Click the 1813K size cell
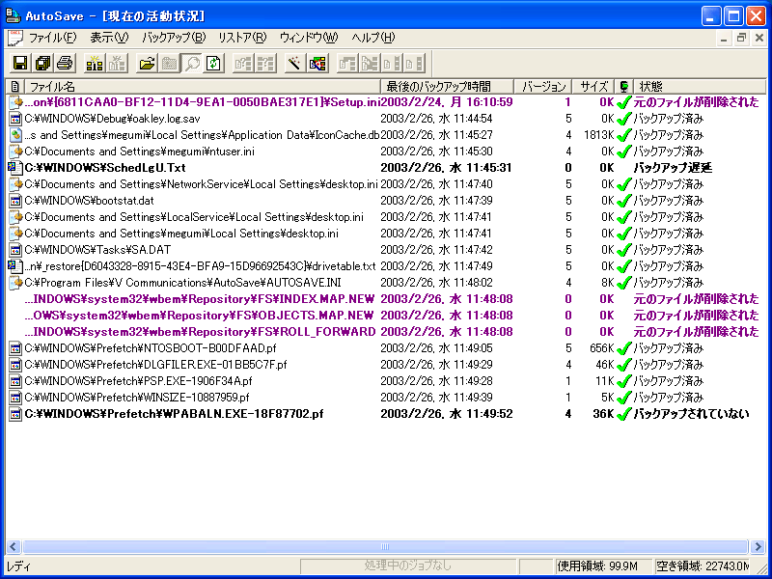 point(599,135)
